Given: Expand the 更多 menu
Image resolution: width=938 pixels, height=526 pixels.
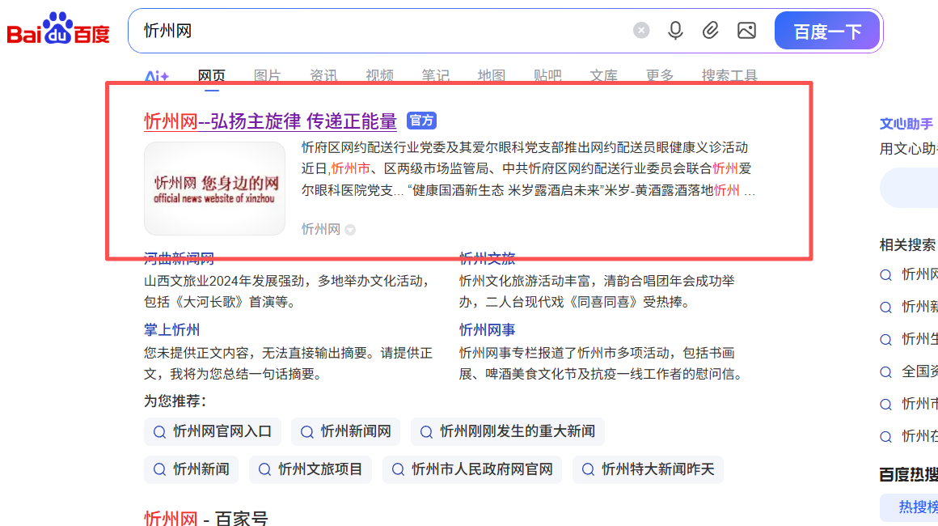Looking at the screenshot, I should 660,75.
